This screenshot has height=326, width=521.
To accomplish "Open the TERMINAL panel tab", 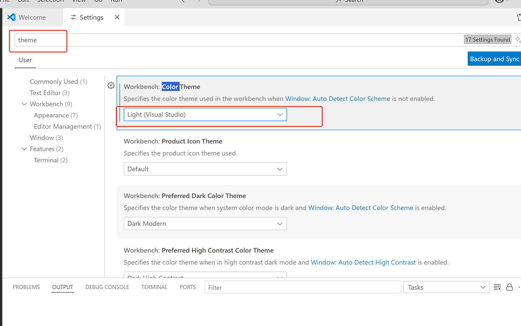I will click(x=154, y=287).
